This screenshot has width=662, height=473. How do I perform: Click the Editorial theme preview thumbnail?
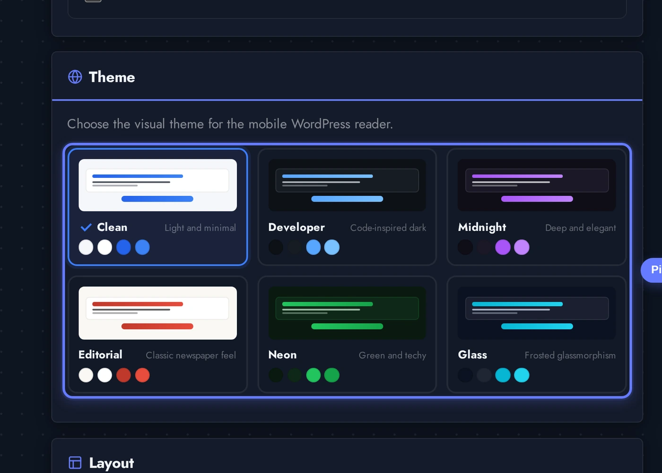point(157,313)
